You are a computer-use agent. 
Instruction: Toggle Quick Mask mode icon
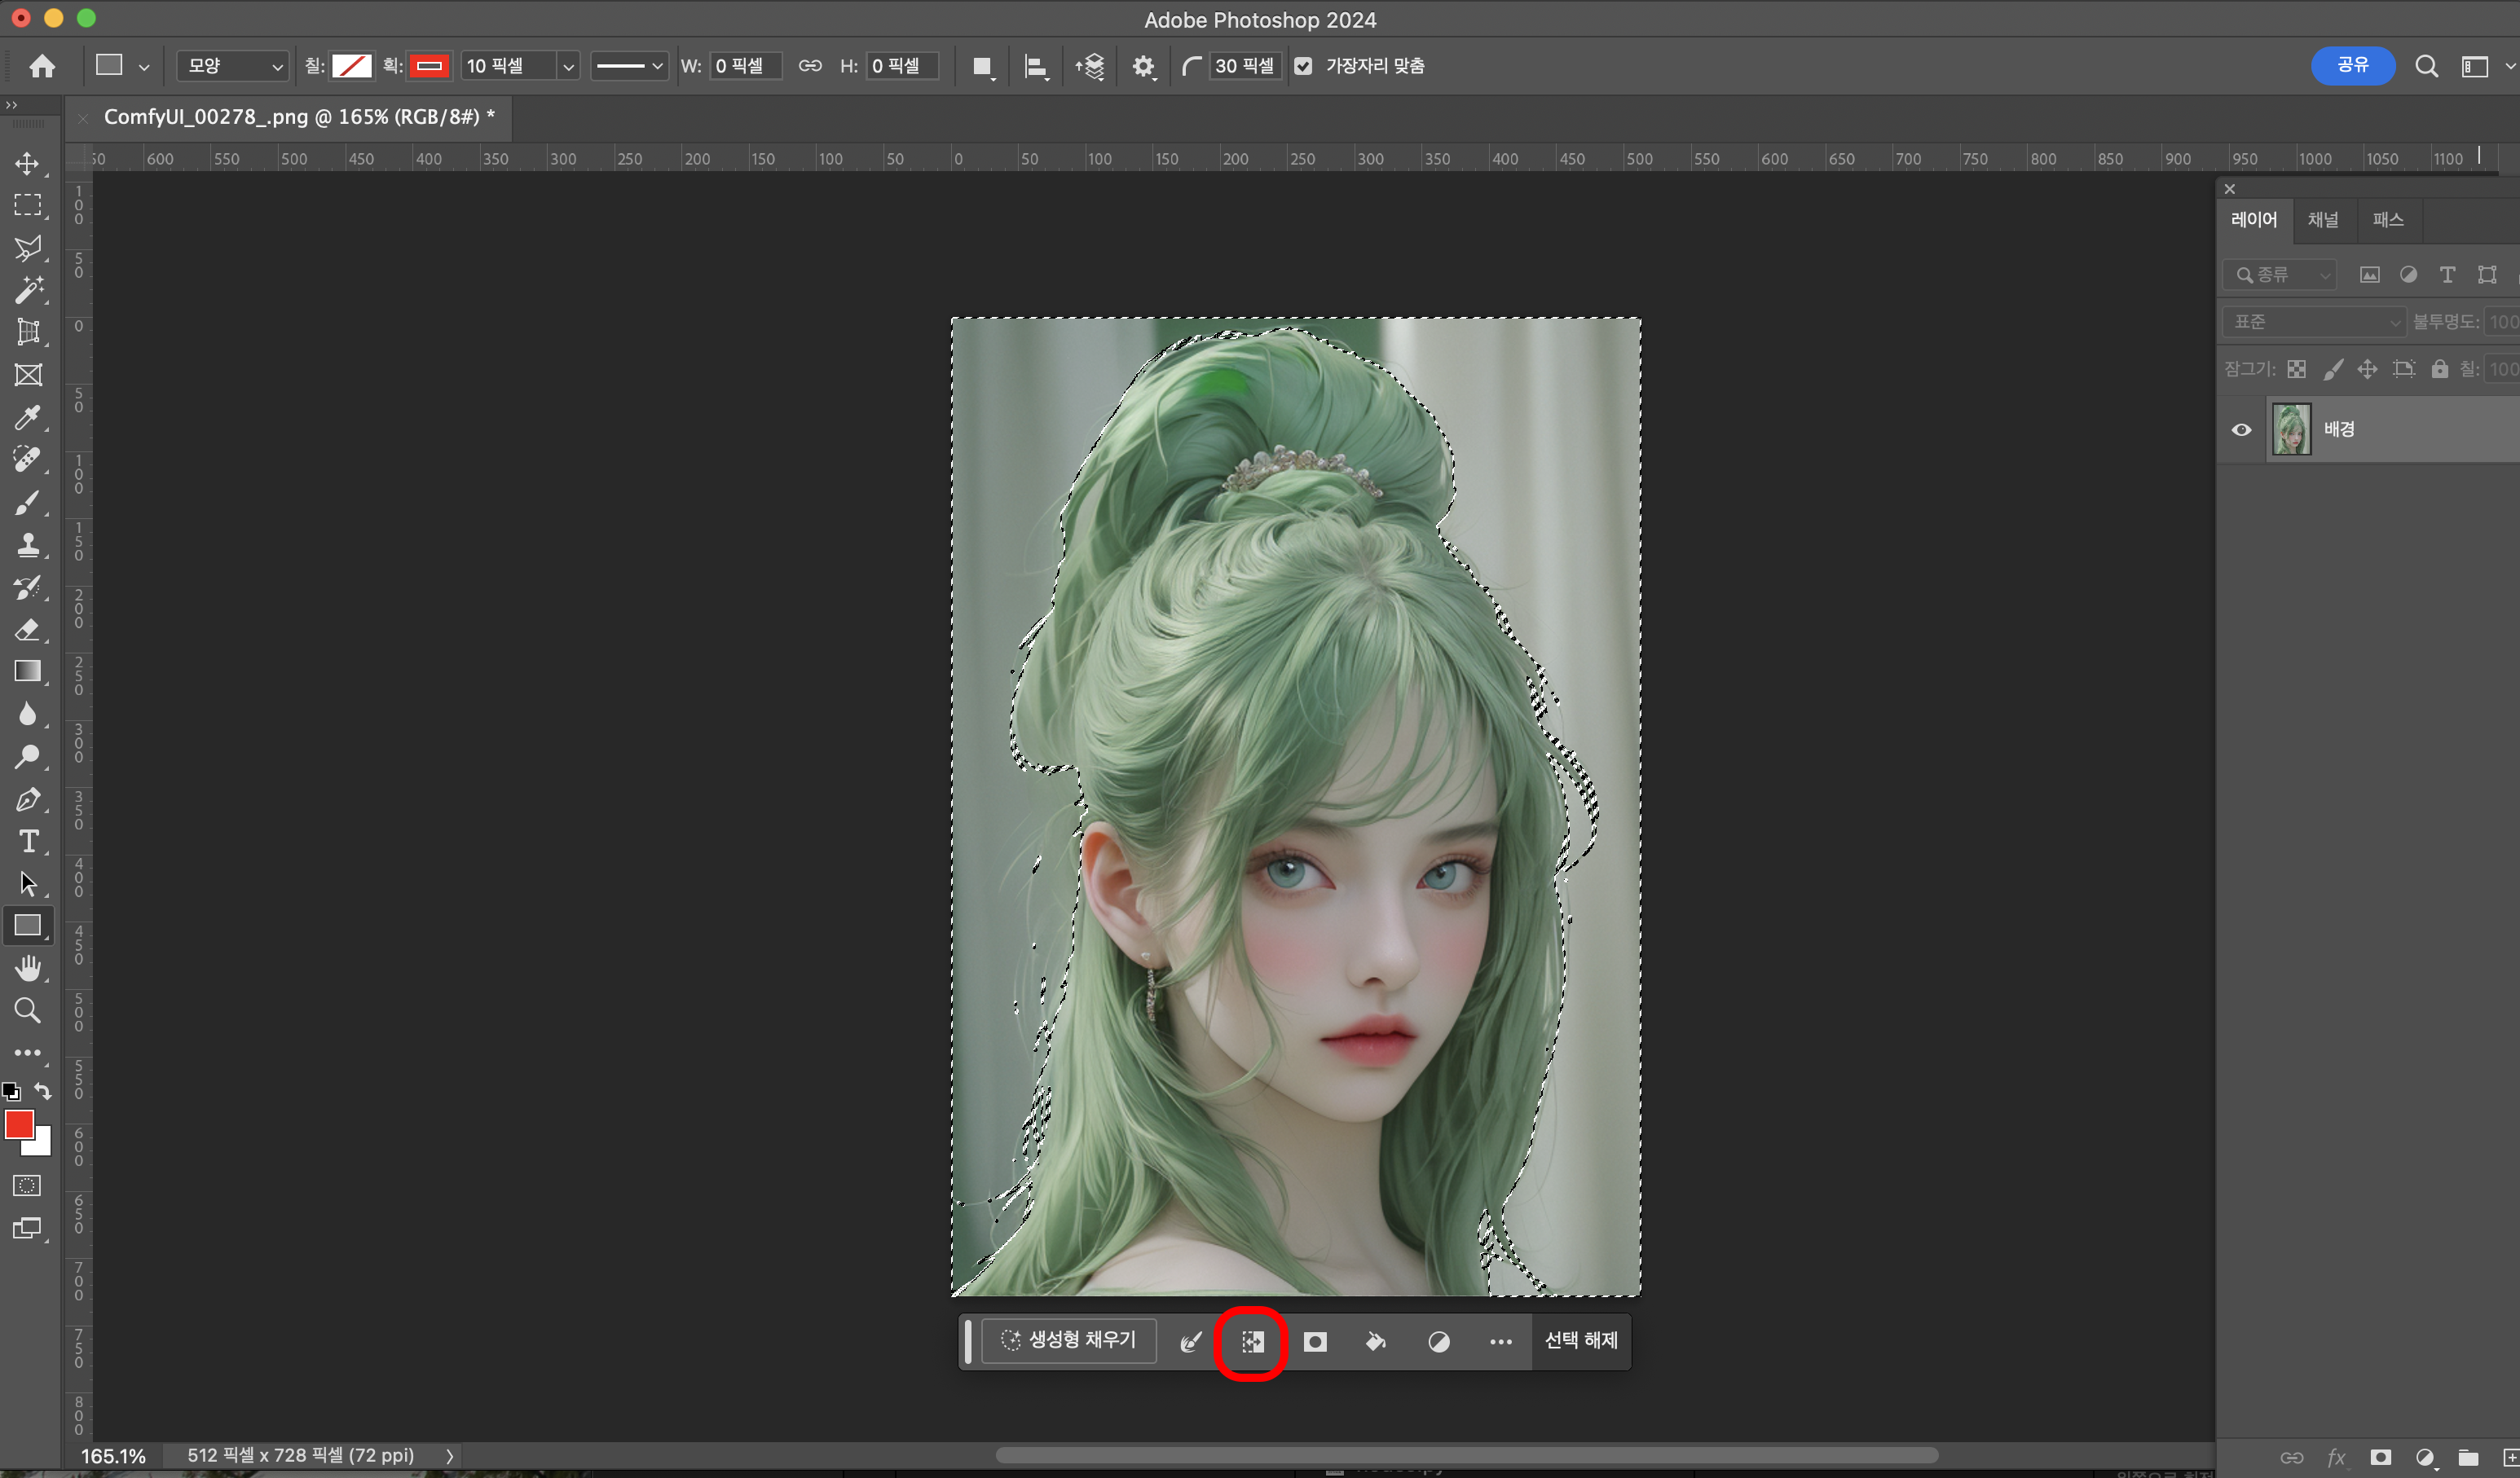27,1186
